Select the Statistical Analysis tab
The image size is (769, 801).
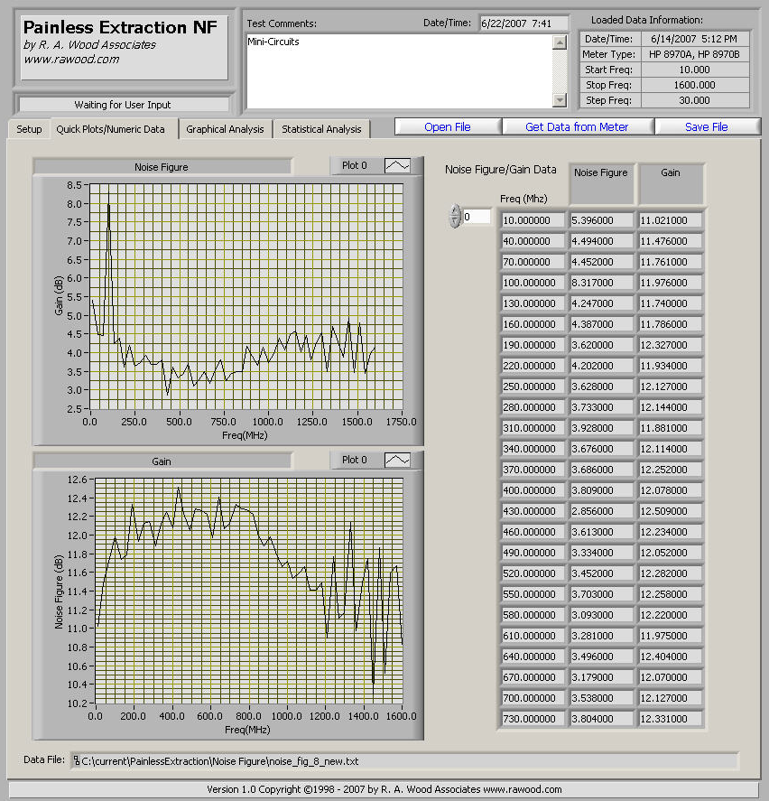click(321, 129)
